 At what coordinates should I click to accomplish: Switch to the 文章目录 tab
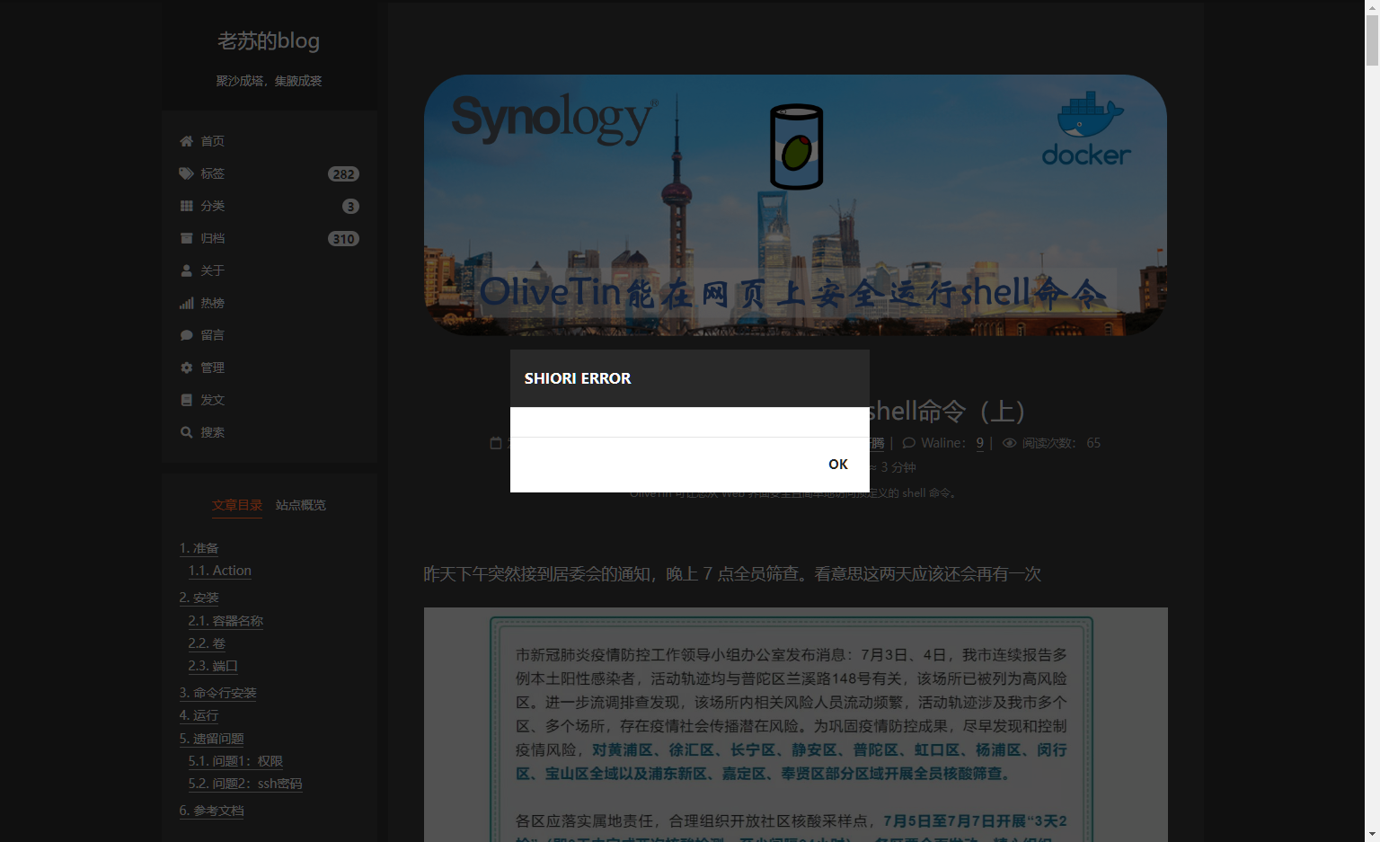point(237,505)
